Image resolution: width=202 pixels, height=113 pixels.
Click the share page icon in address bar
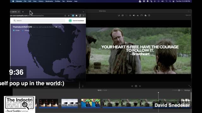[65, 16]
